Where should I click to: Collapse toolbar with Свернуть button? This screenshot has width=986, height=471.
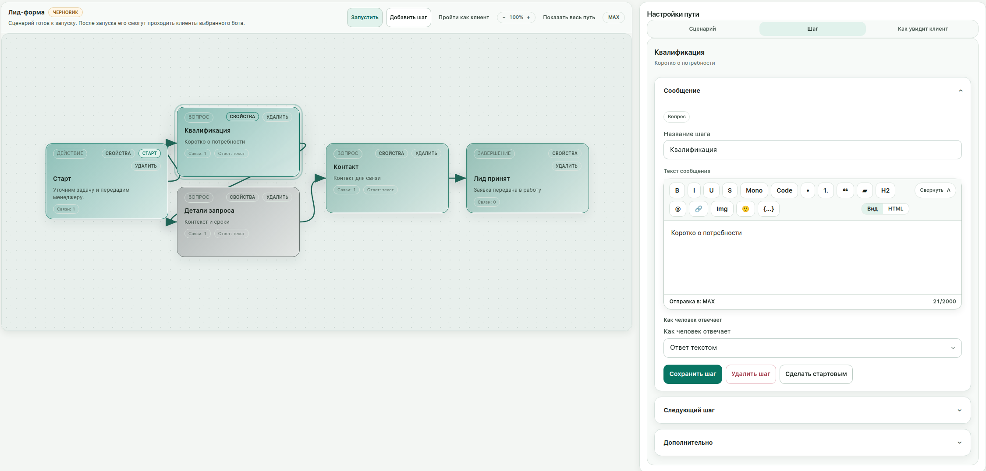[935, 190]
